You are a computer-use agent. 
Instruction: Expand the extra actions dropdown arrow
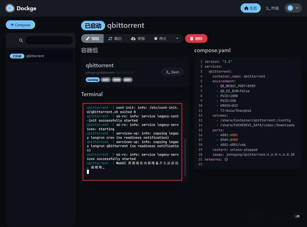(177, 38)
